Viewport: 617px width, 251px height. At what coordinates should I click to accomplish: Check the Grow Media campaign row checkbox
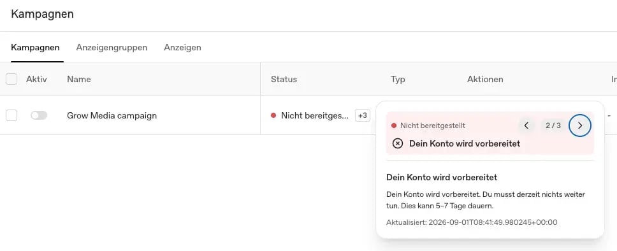tap(11, 115)
